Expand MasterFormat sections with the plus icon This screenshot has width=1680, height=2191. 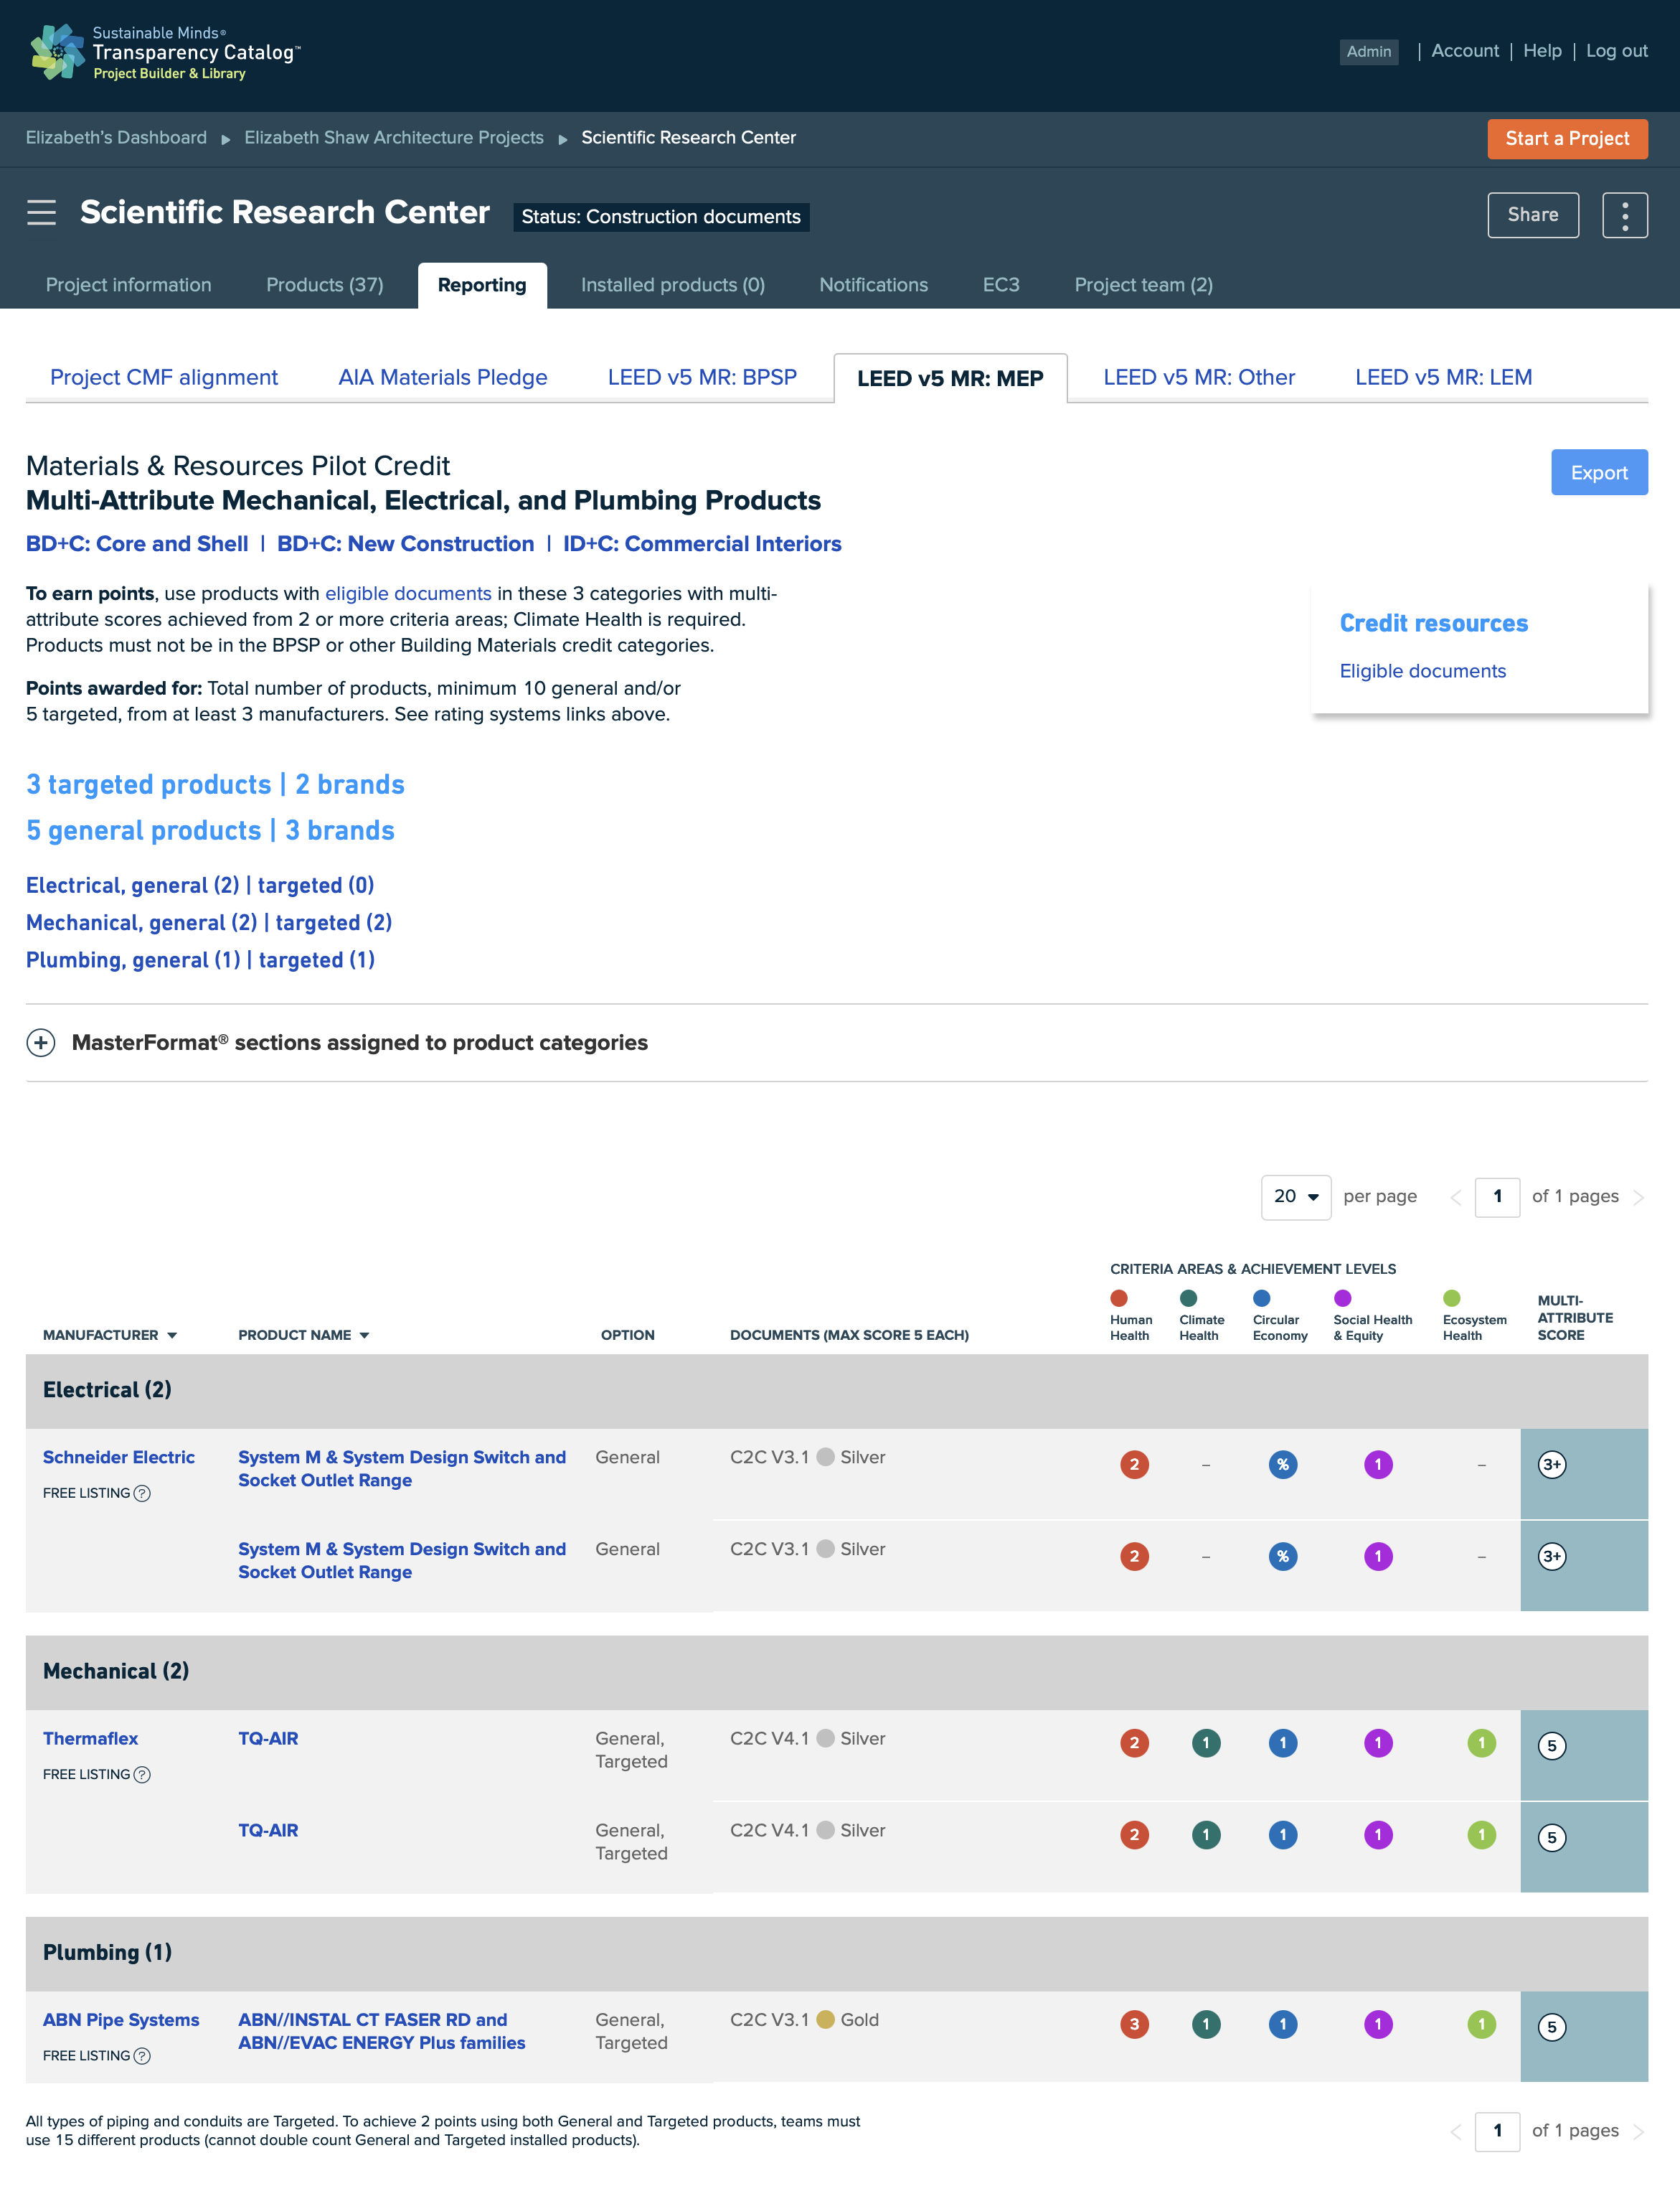[x=41, y=1043]
